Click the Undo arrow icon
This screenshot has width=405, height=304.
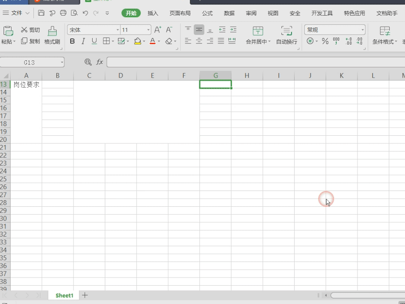[x=85, y=13]
